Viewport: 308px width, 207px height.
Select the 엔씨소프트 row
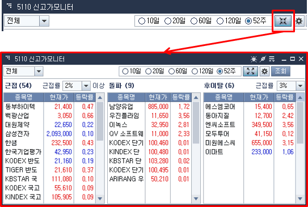250,125
